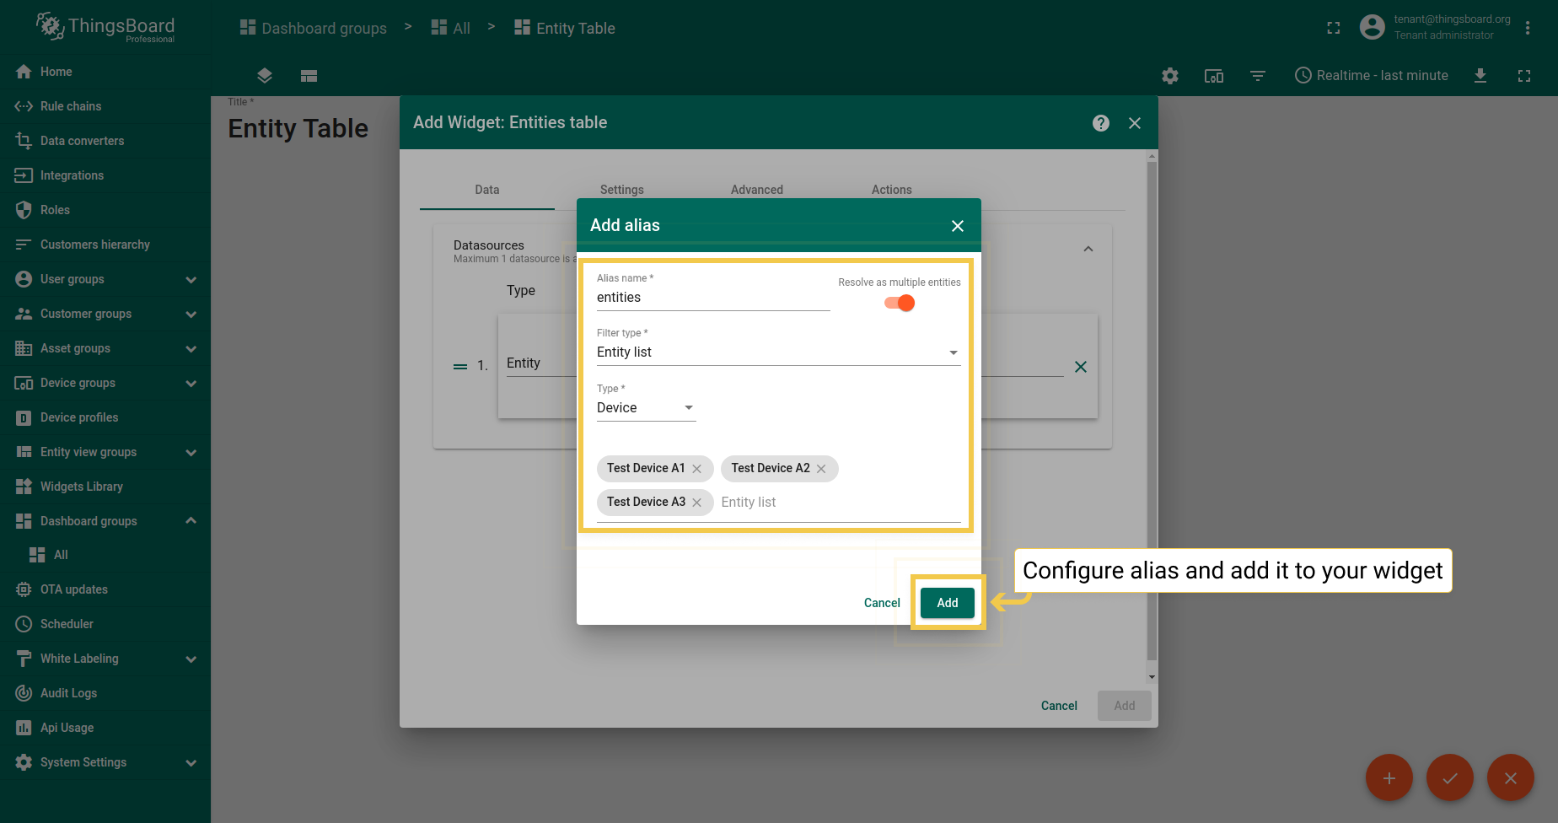This screenshot has height=823, width=1558.
Task: Switch to the Data tab
Action: (487, 190)
